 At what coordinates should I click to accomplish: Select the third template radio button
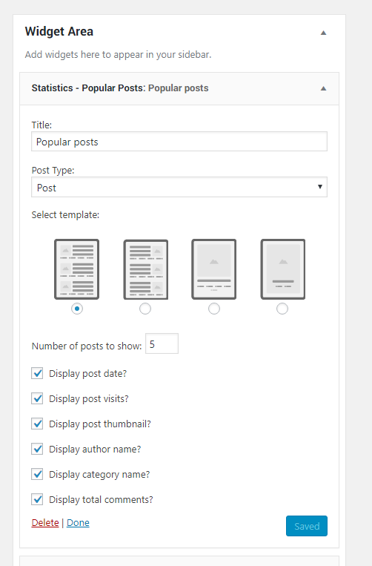pos(214,309)
